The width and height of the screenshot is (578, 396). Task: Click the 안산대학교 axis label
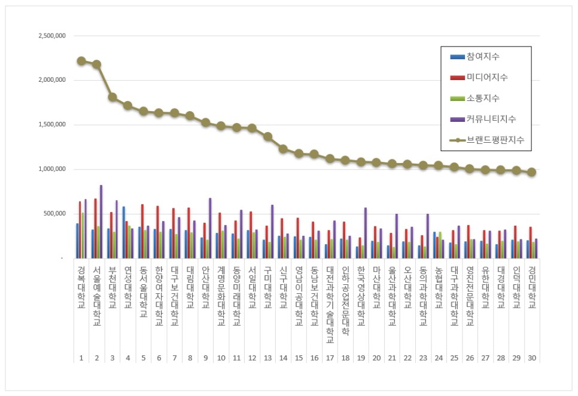click(206, 287)
